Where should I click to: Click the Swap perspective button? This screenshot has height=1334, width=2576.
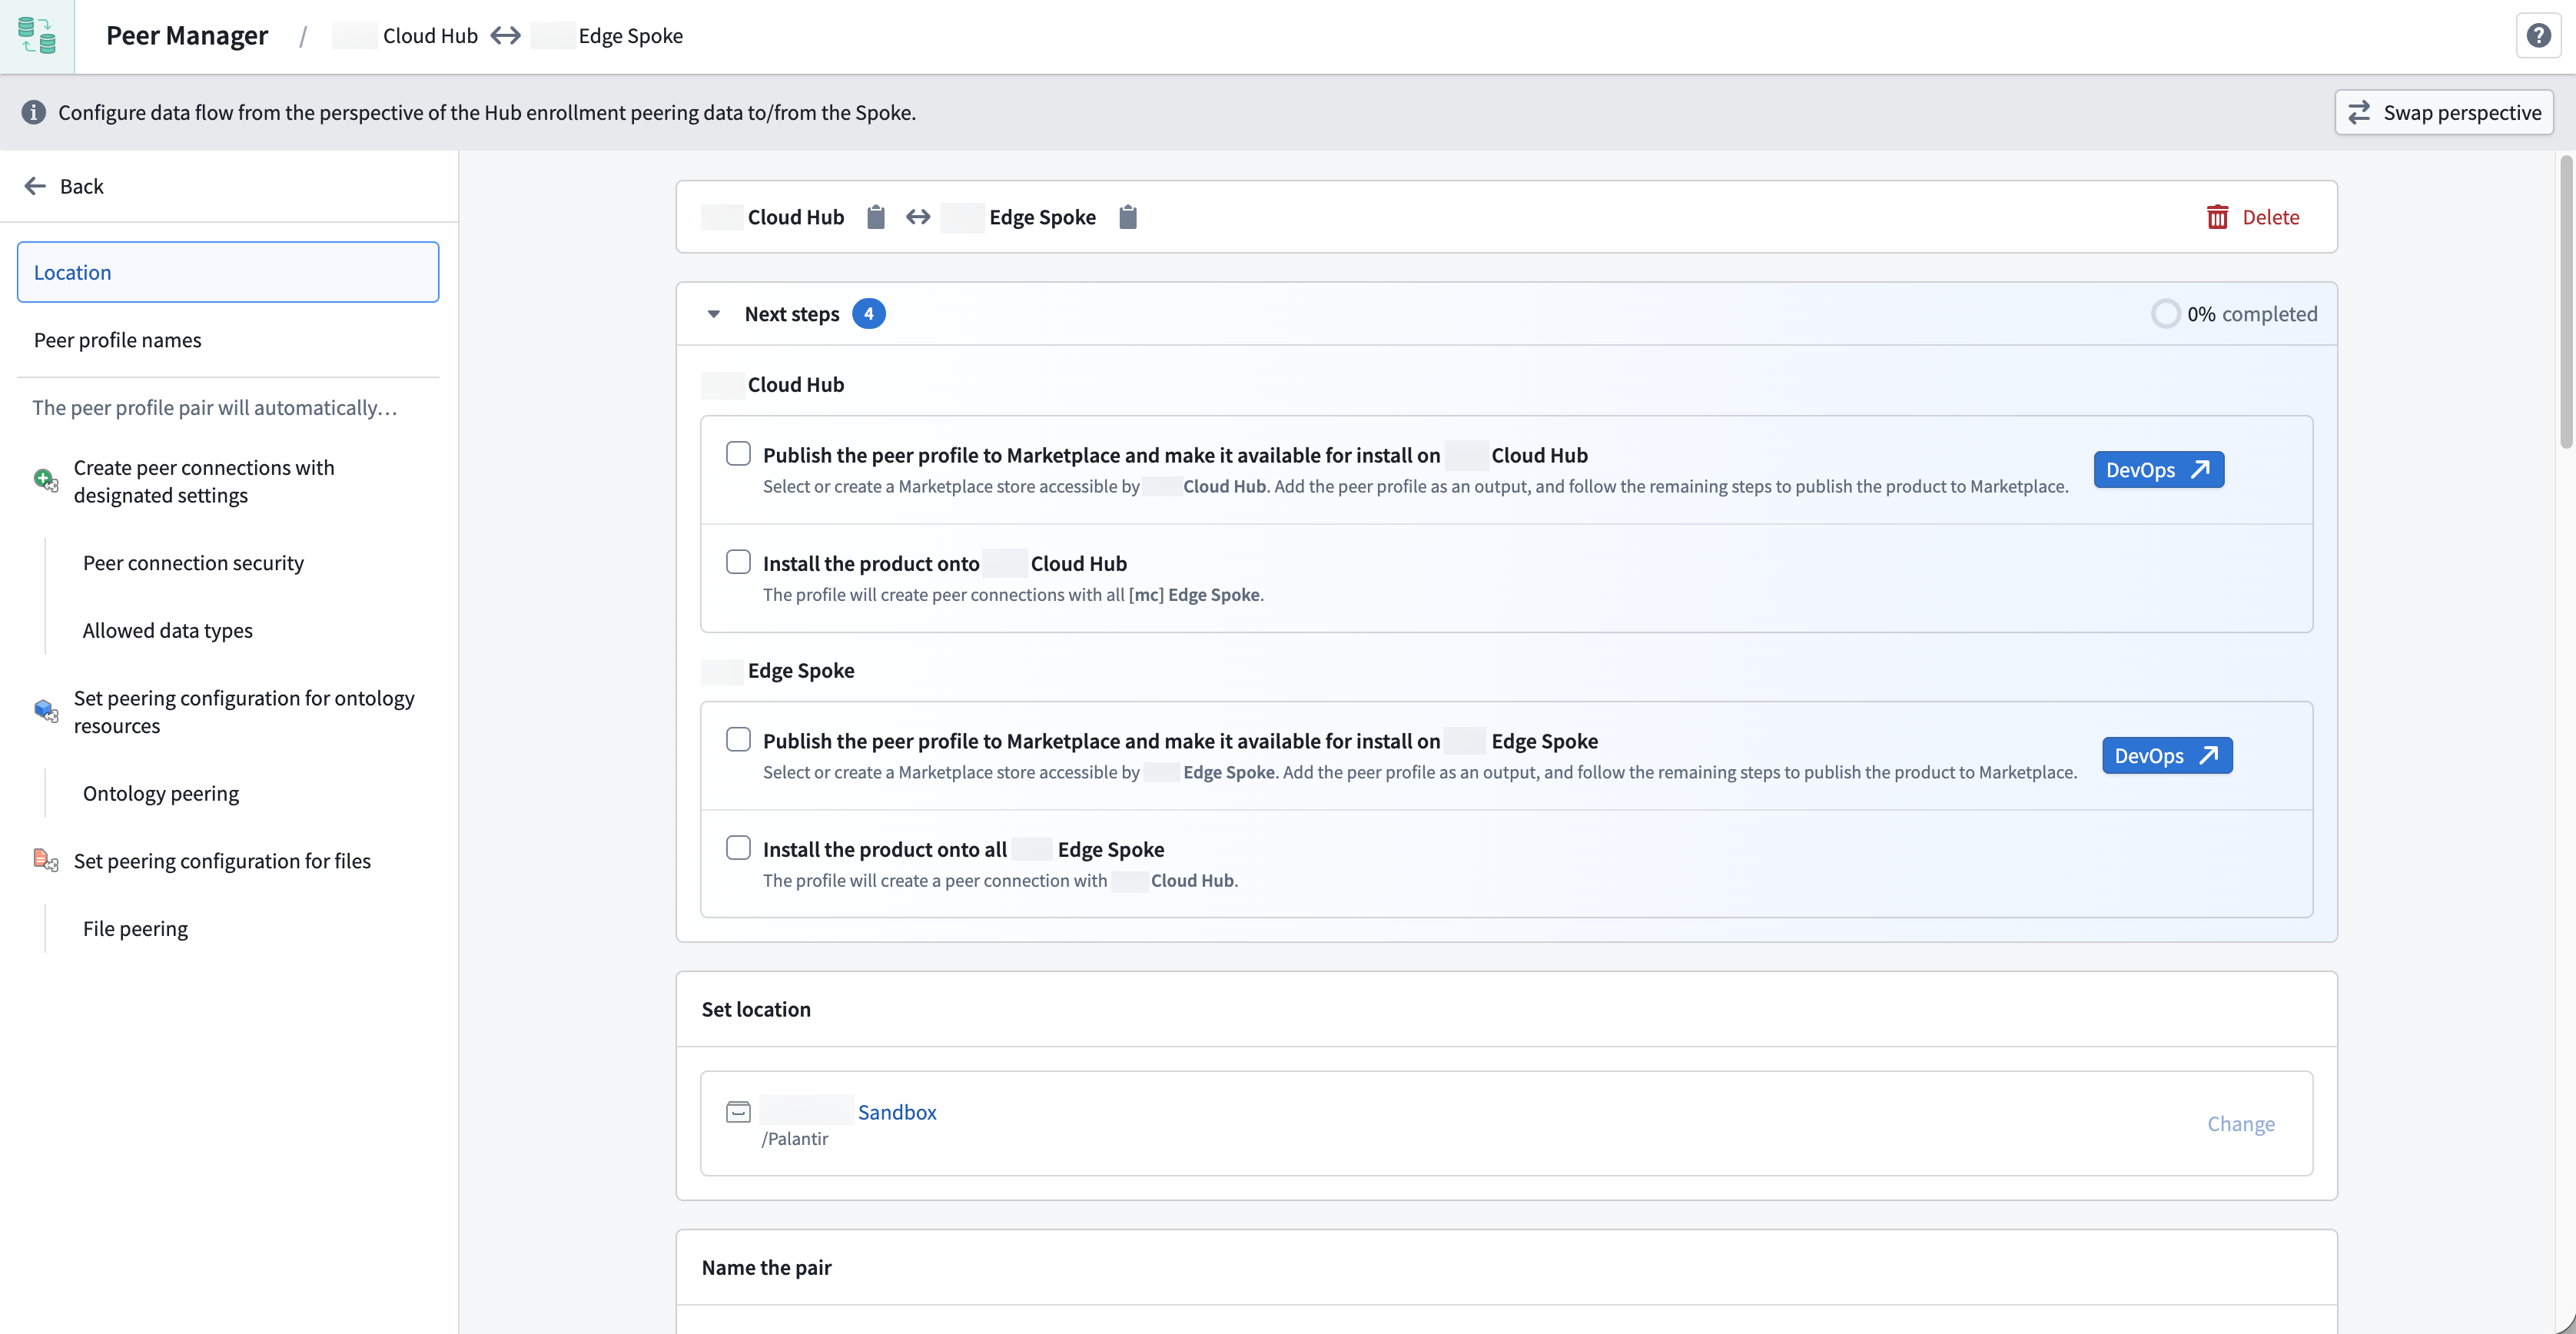2444,112
